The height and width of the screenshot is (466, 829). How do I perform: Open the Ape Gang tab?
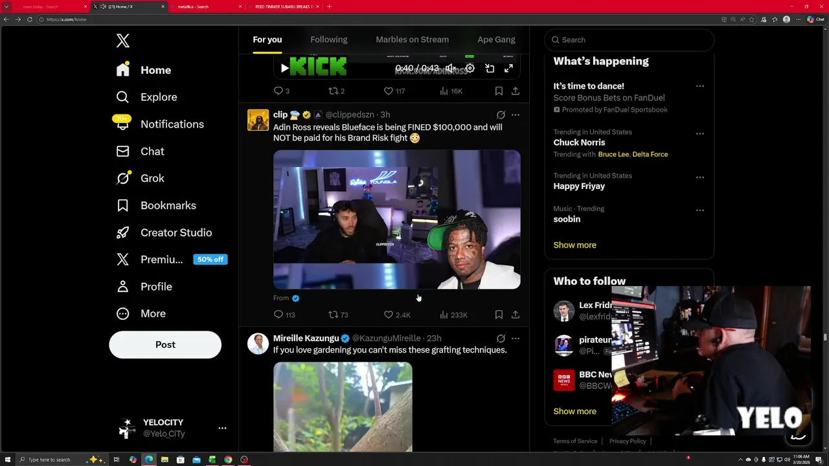[x=497, y=39]
